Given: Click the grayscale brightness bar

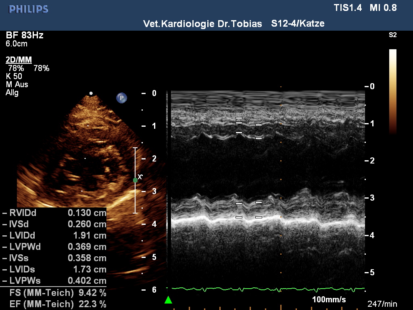Looking at the screenshot, I should 392,91.
